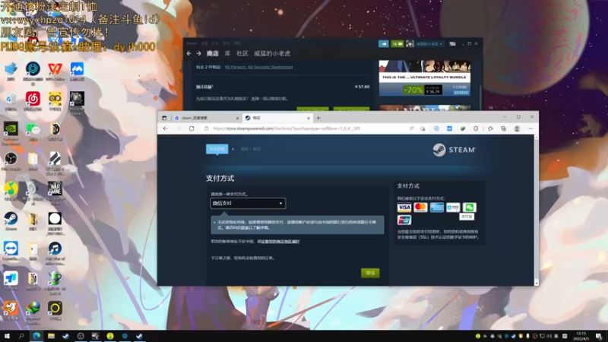608x342 pixels.
Task: Add page to browser favorites star
Action: pyautogui.click(x=423, y=128)
